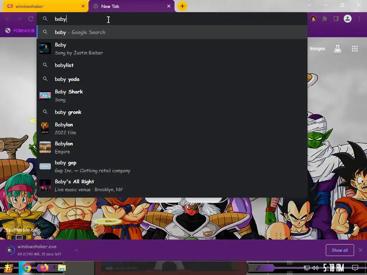Pick Babylon Empire suggestion
The height and width of the screenshot is (275, 367).
click(172, 147)
